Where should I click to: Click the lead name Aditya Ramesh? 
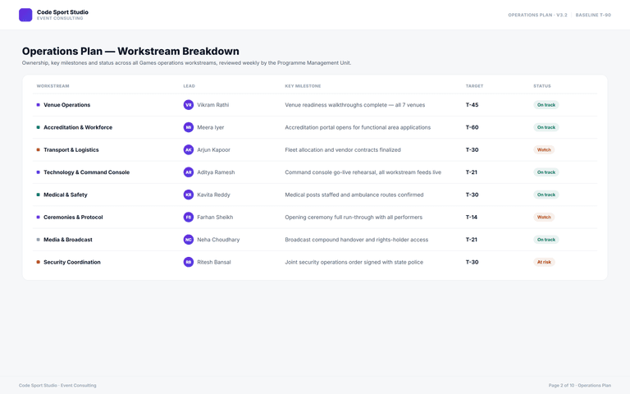pyautogui.click(x=216, y=172)
